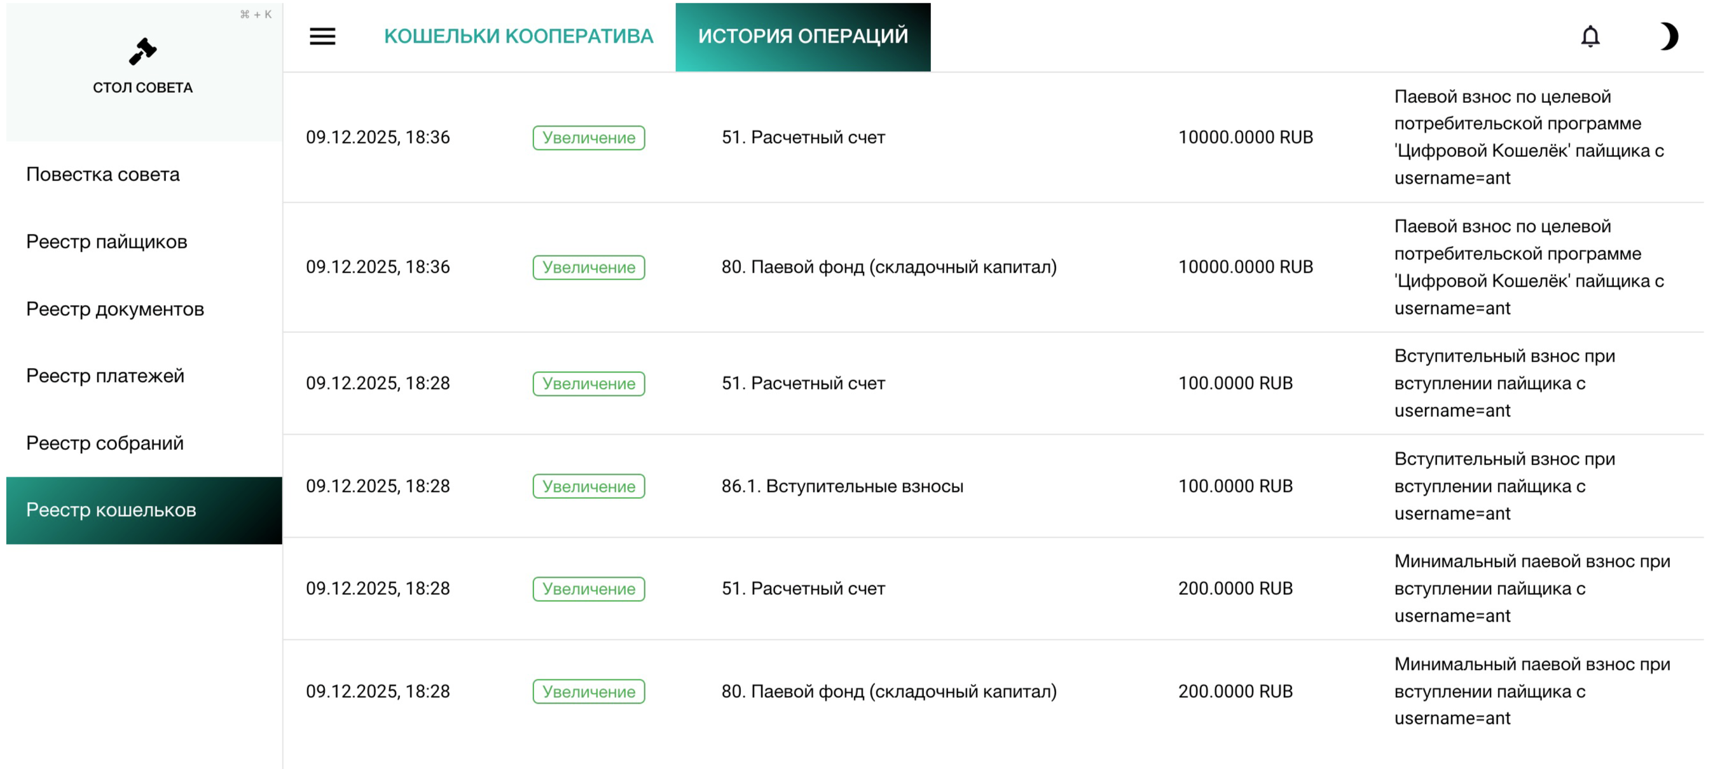The width and height of the screenshot is (1729, 769).
Task: Open Реестр платежей section
Action: 105,376
